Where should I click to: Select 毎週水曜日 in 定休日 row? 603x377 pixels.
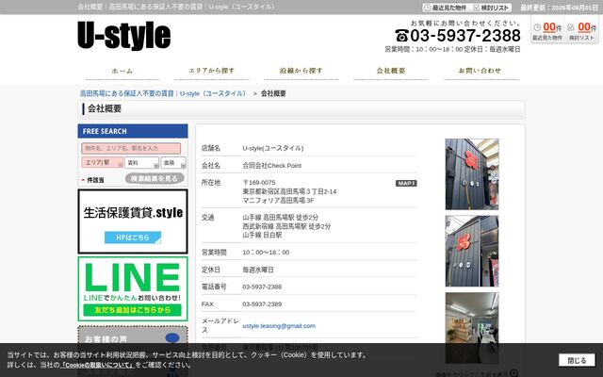pyautogui.click(x=258, y=270)
